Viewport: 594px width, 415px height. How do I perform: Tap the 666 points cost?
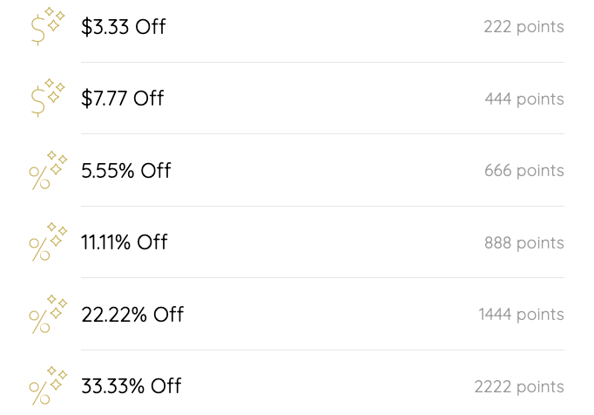(x=524, y=171)
